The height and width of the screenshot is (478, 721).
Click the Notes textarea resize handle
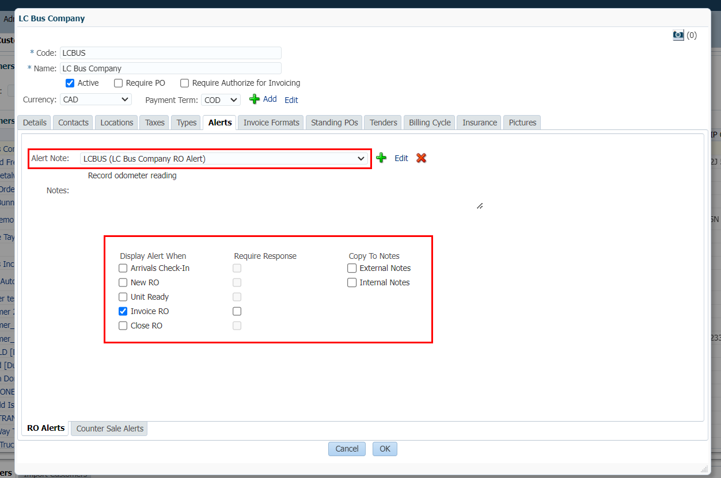(x=479, y=206)
